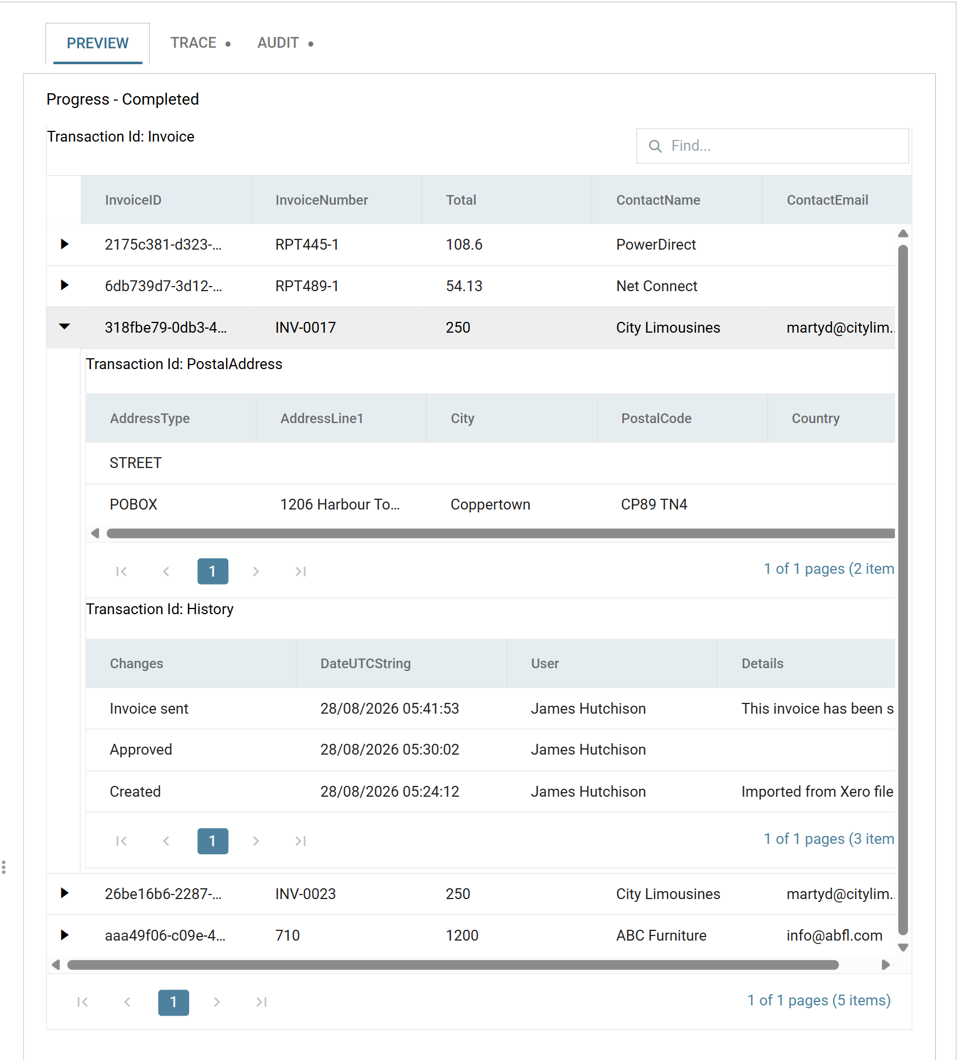Click scroll-down arrow of invoice grid
The width and height of the screenshot is (958, 1060).
click(x=903, y=947)
